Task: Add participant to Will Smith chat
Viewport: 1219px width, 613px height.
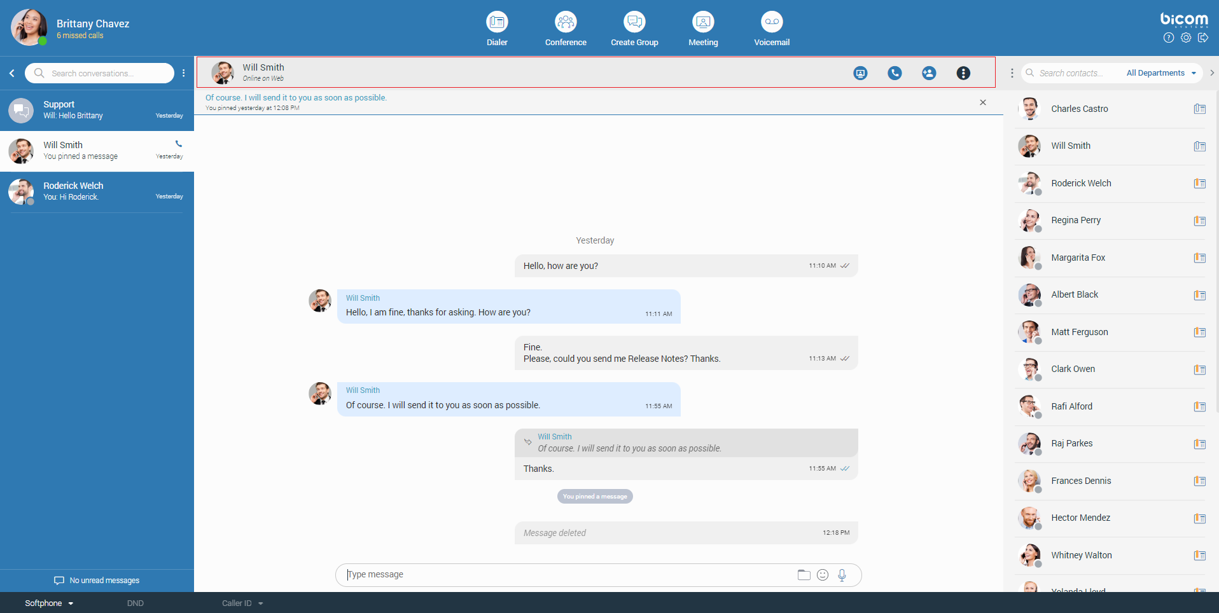Action: click(x=929, y=73)
